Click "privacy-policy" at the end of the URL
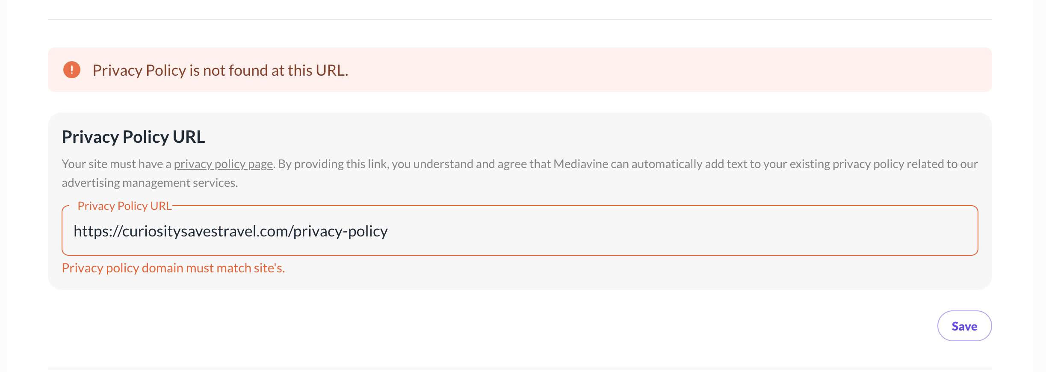 point(340,231)
